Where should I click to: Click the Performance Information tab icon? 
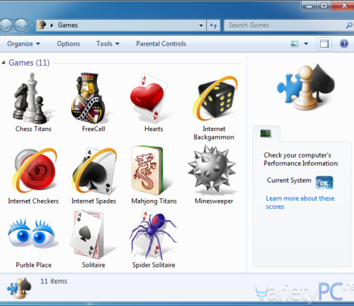265,134
